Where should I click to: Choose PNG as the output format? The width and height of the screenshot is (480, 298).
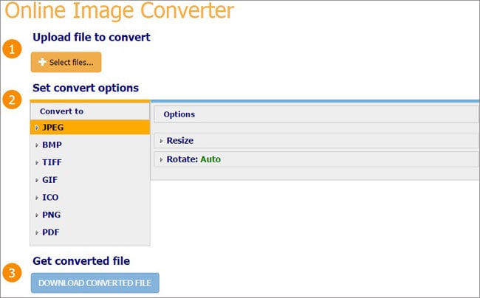click(x=90, y=215)
